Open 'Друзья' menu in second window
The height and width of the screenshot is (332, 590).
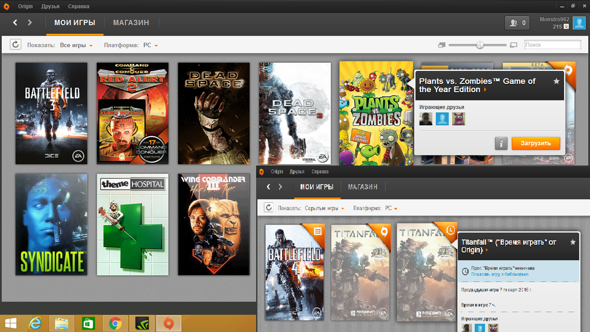(297, 172)
